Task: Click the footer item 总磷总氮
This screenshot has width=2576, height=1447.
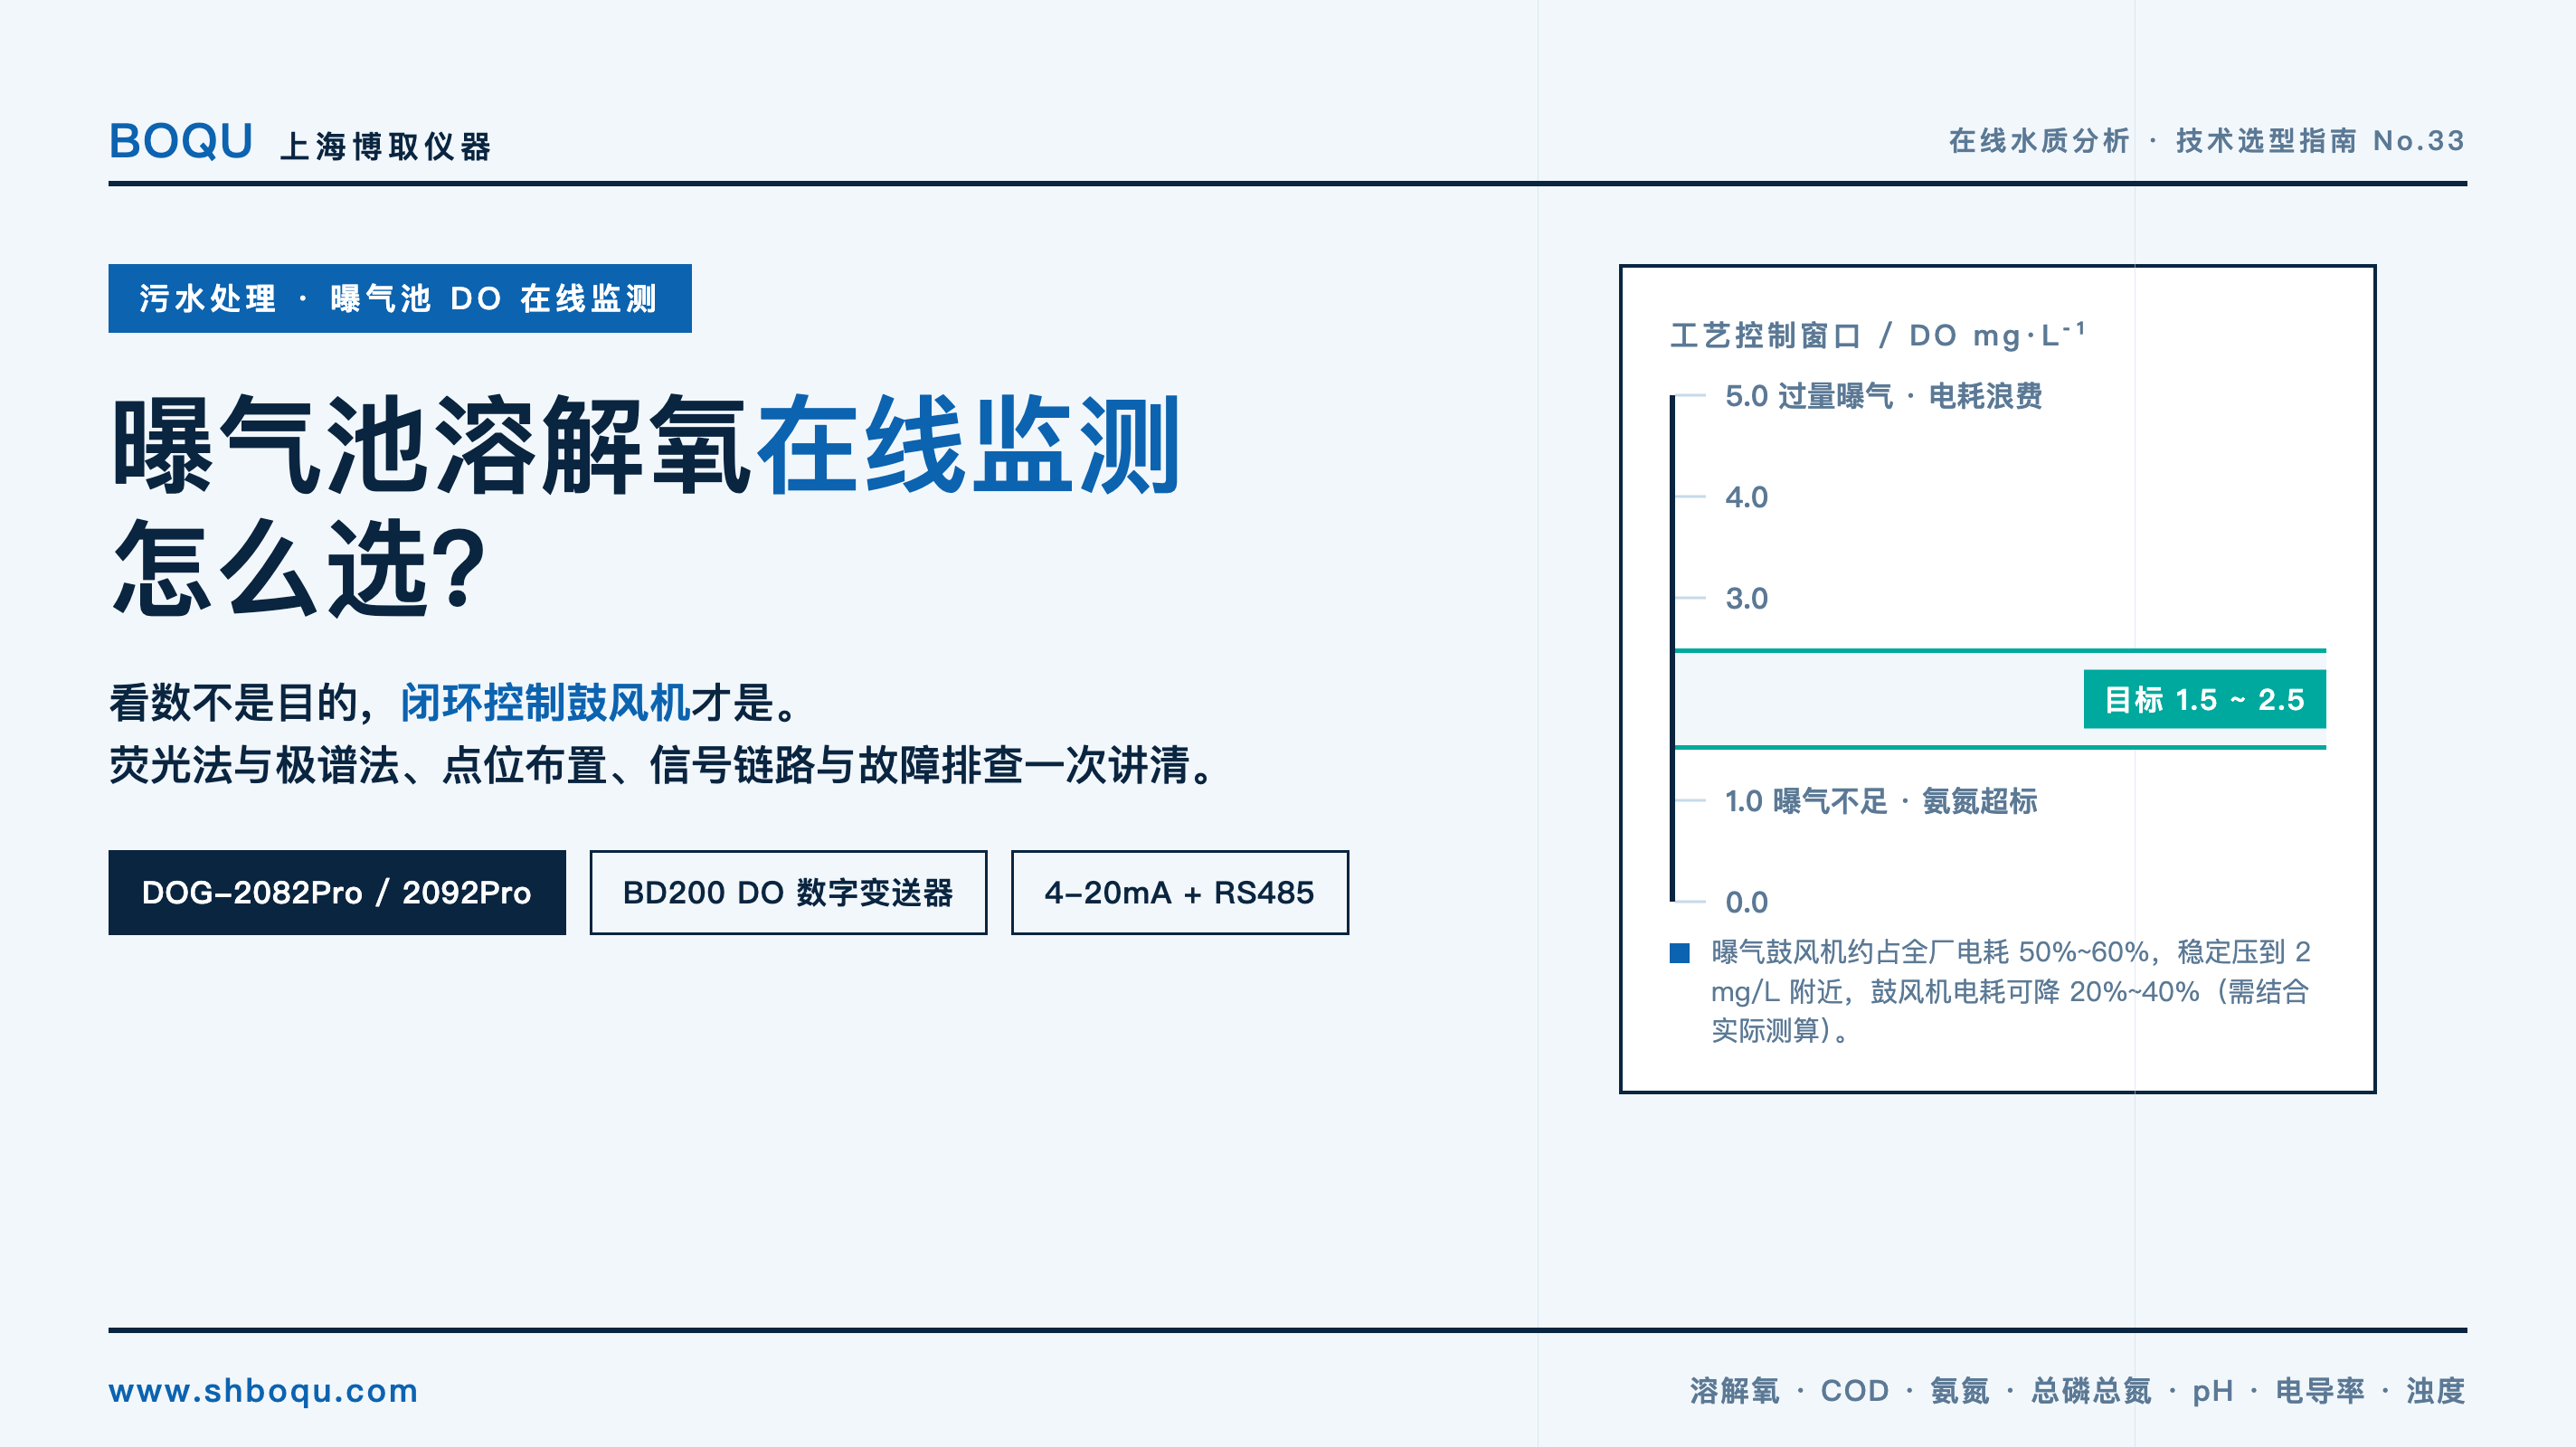Action: coord(2091,1390)
